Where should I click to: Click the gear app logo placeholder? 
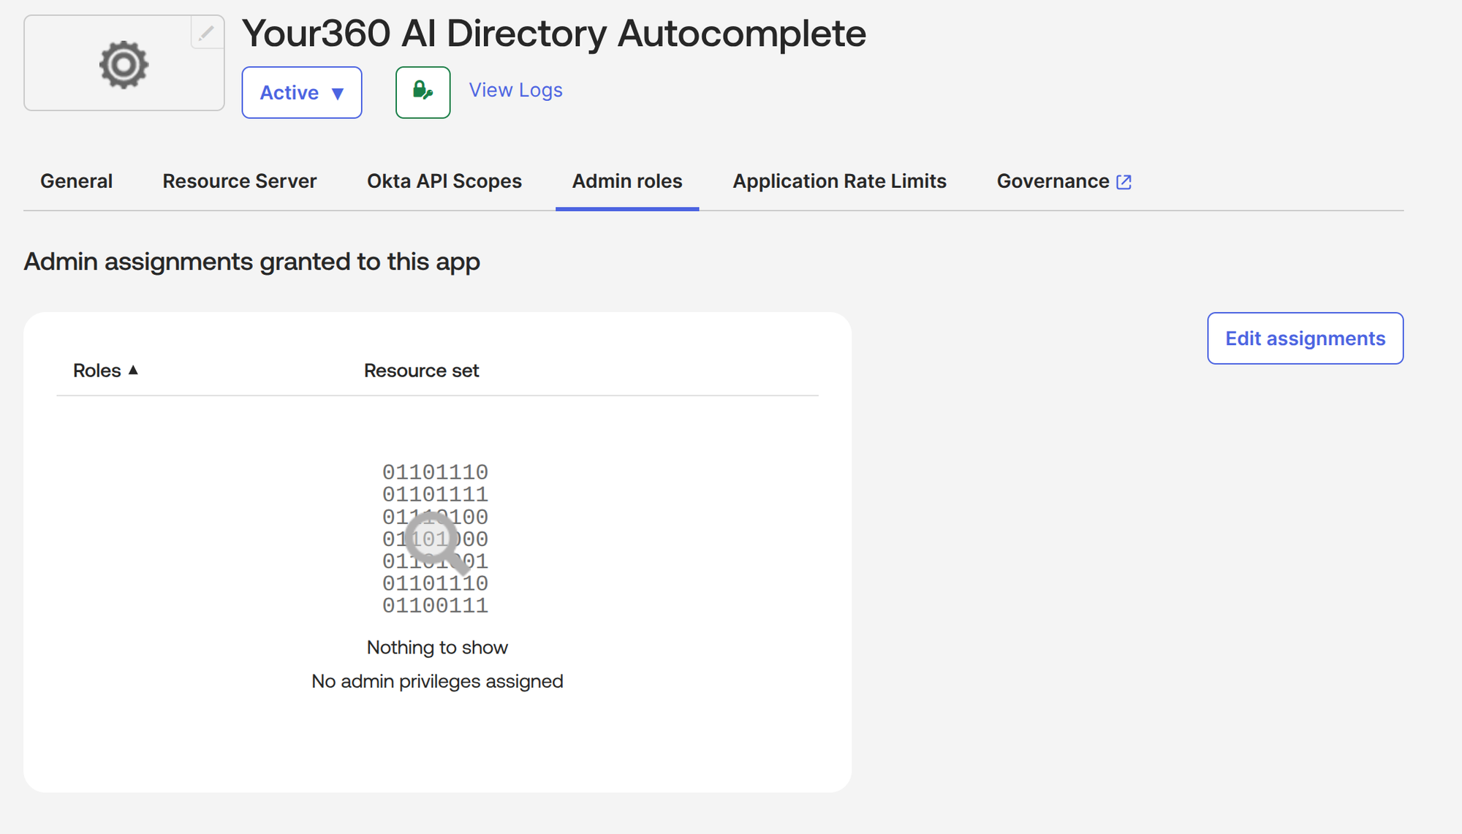124,64
